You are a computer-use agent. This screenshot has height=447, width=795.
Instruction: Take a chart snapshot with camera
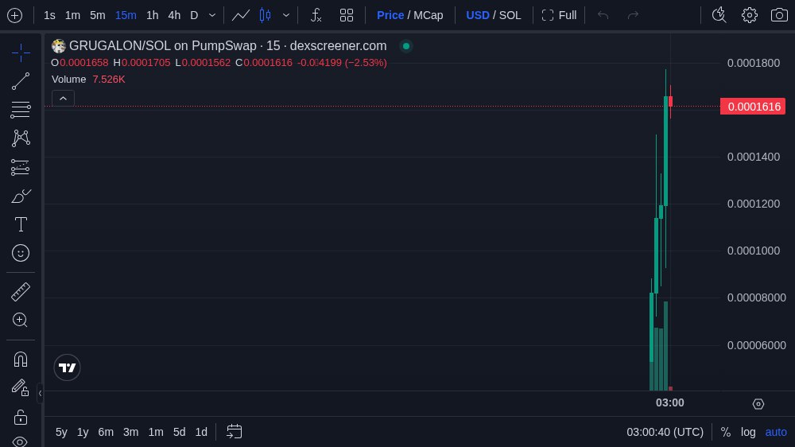point(779,15)
